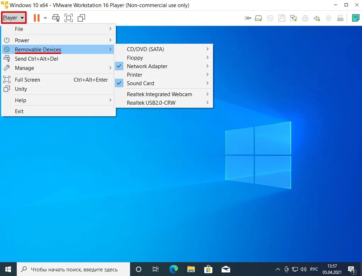Open Cortana circle icon on taskbar
This screenshot has width=362, height=276.
pyautogui.click(x=139, y=269)
